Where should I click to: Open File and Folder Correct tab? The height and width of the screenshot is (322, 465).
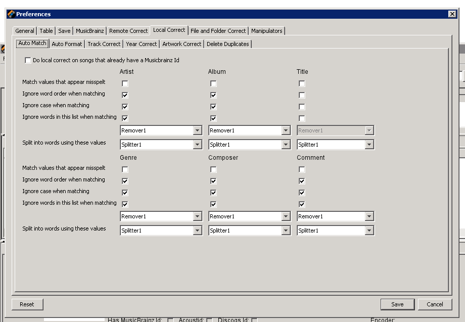pos(218,31)
